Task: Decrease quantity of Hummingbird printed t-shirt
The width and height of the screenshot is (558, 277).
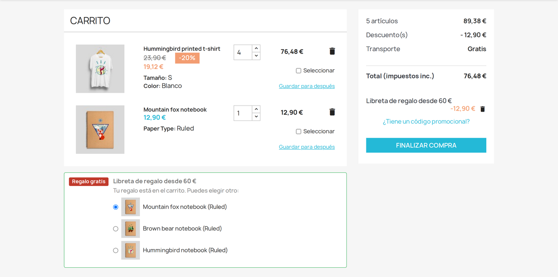Action: click(256, 56)
